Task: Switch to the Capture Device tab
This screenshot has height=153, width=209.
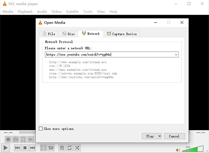Action: pyautogui.click(x=122, y=34)
